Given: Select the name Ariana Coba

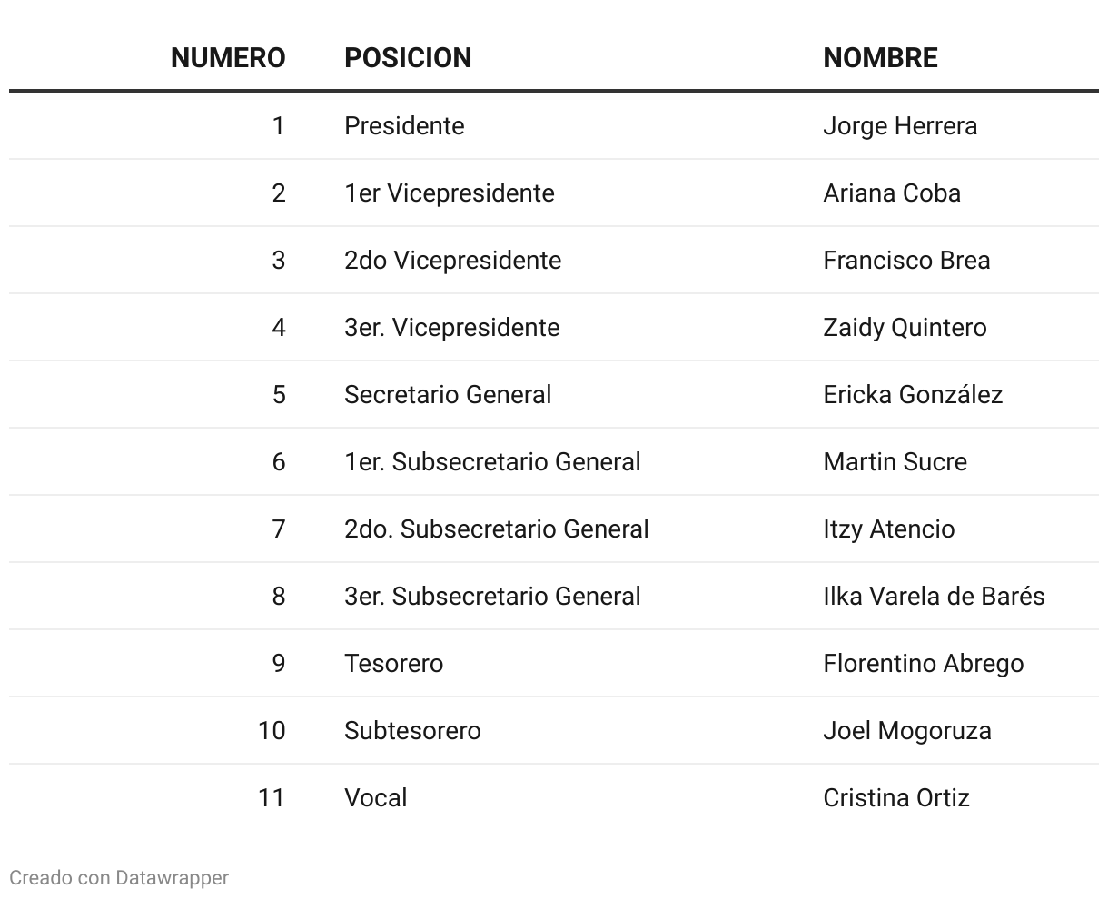Looking at the screenshot, I should (x=891, y=193).
